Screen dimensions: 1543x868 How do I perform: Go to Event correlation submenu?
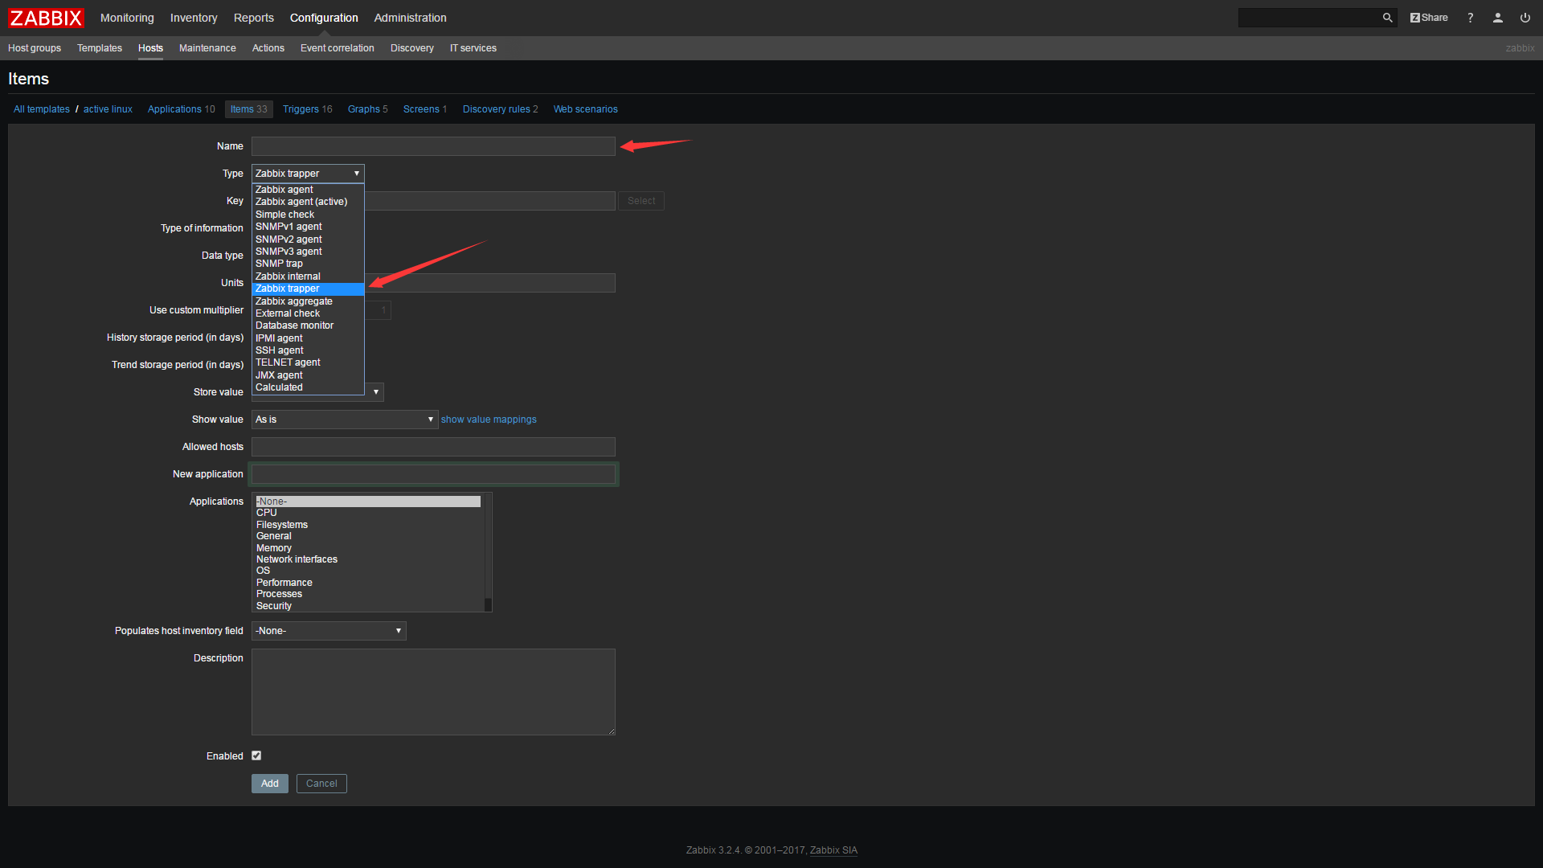pos(338,48)
